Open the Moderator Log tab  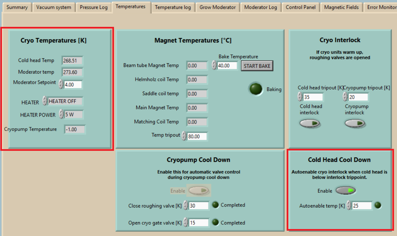[260, 7]
